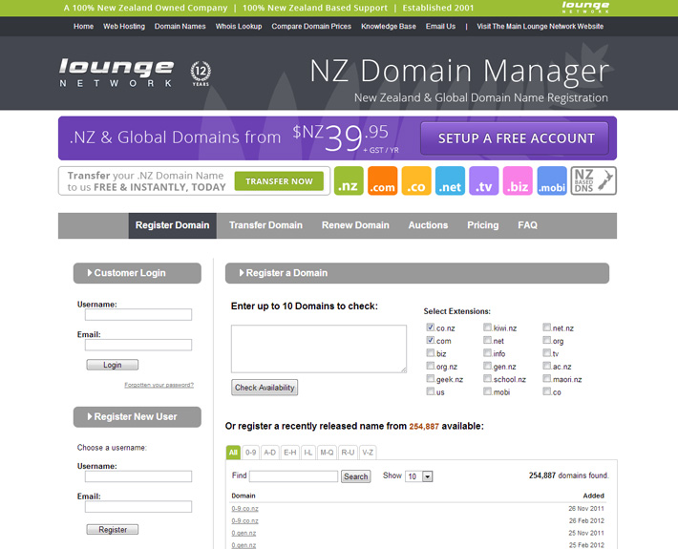
Task: Click the Register button
Action: (113, 530)
